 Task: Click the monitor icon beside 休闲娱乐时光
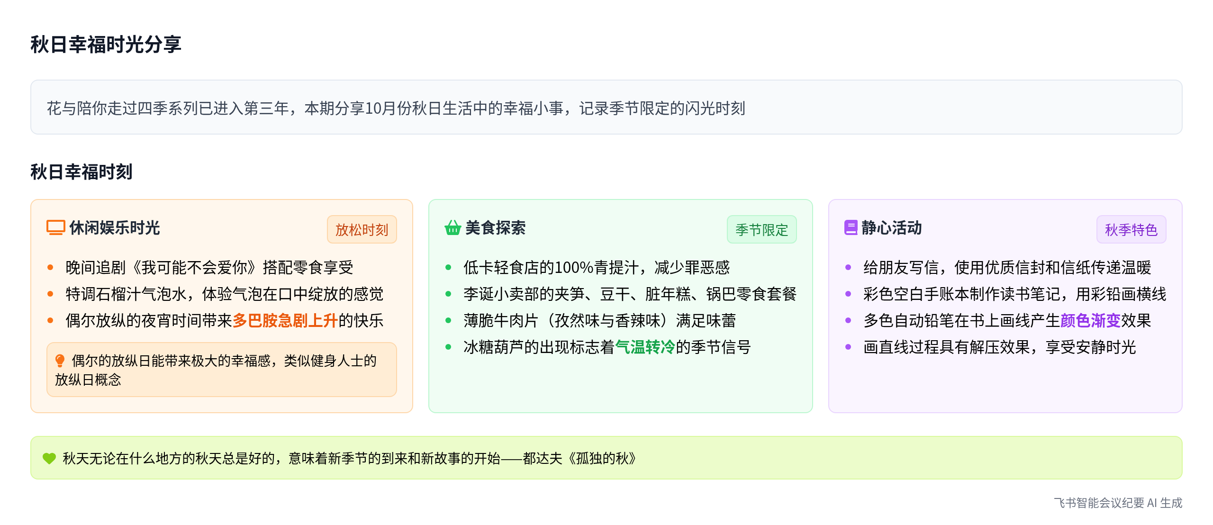pyautogui.click(x=55, y=228)
